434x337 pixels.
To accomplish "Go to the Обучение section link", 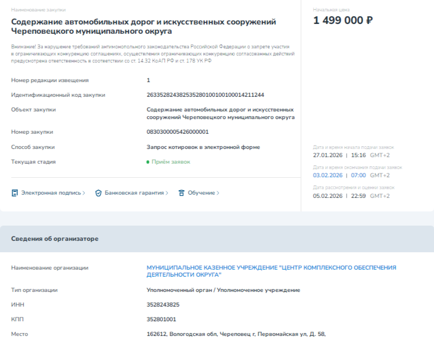I will coord(201,193).
